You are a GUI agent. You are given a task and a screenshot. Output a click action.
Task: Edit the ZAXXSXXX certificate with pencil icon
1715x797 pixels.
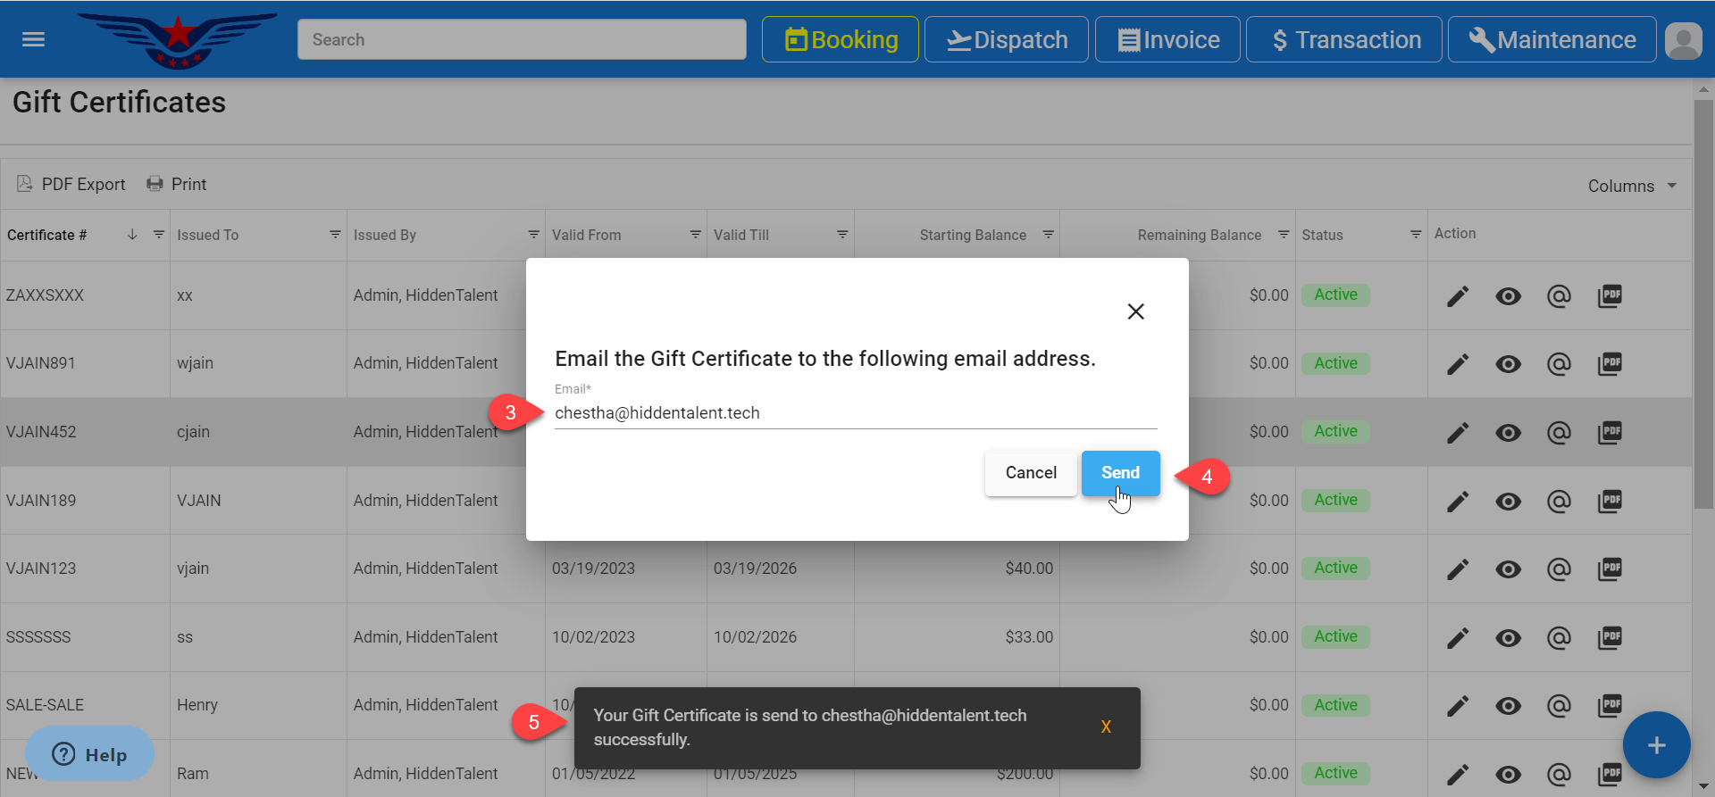(1457, 296)
